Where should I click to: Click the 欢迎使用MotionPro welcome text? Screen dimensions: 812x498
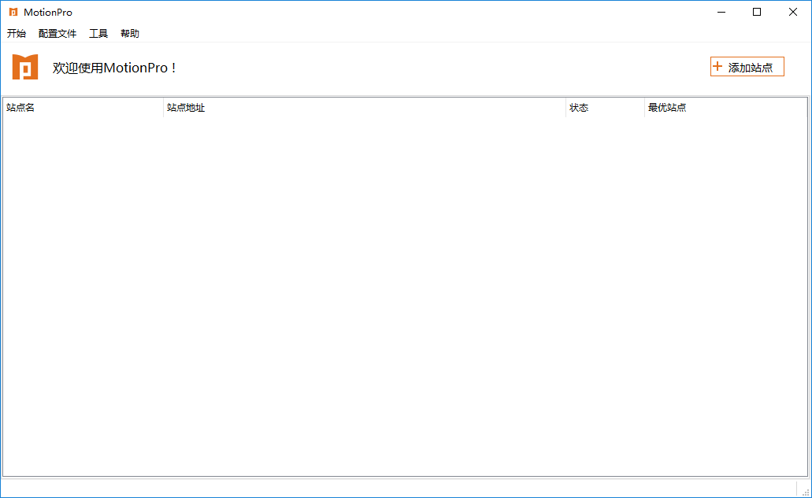click(114, 68)
